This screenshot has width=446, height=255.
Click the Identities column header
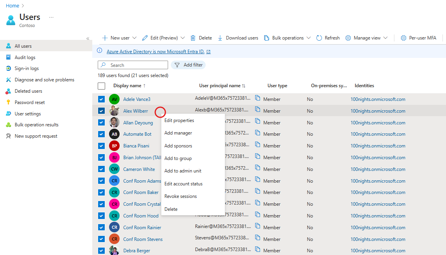(x=364, y=86)
